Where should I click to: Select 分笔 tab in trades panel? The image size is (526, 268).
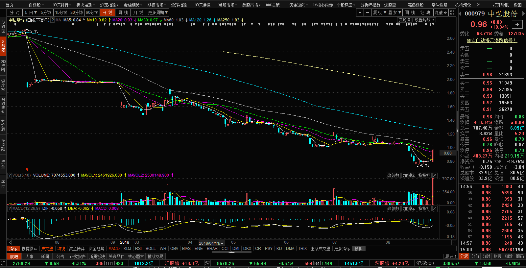pyautogui.click(x=464, y=256)
